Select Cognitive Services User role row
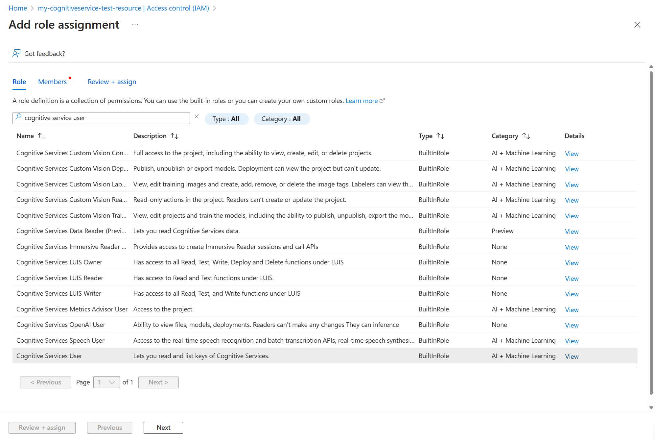Viewport: 655px width, 441px height. pyautogui.click(x=325, y=356)
